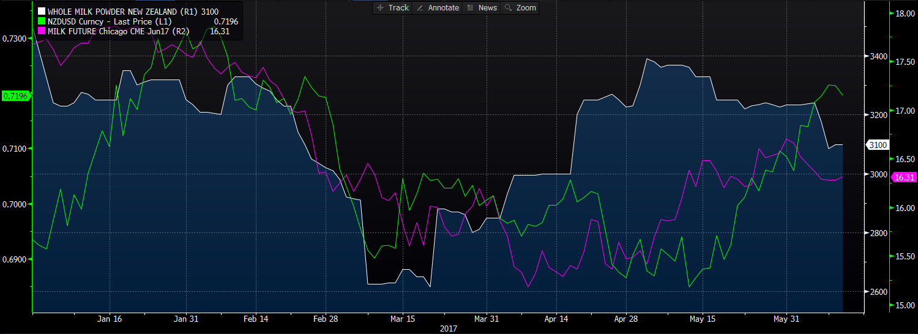This screenshot has width=918, height=334.
Task: Click the Zoom magnifier icon
Action: click(x=508, y=8)
